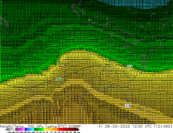
Task: Click the 308 contour label farthest from the 316 label
Action: [59, 80]
